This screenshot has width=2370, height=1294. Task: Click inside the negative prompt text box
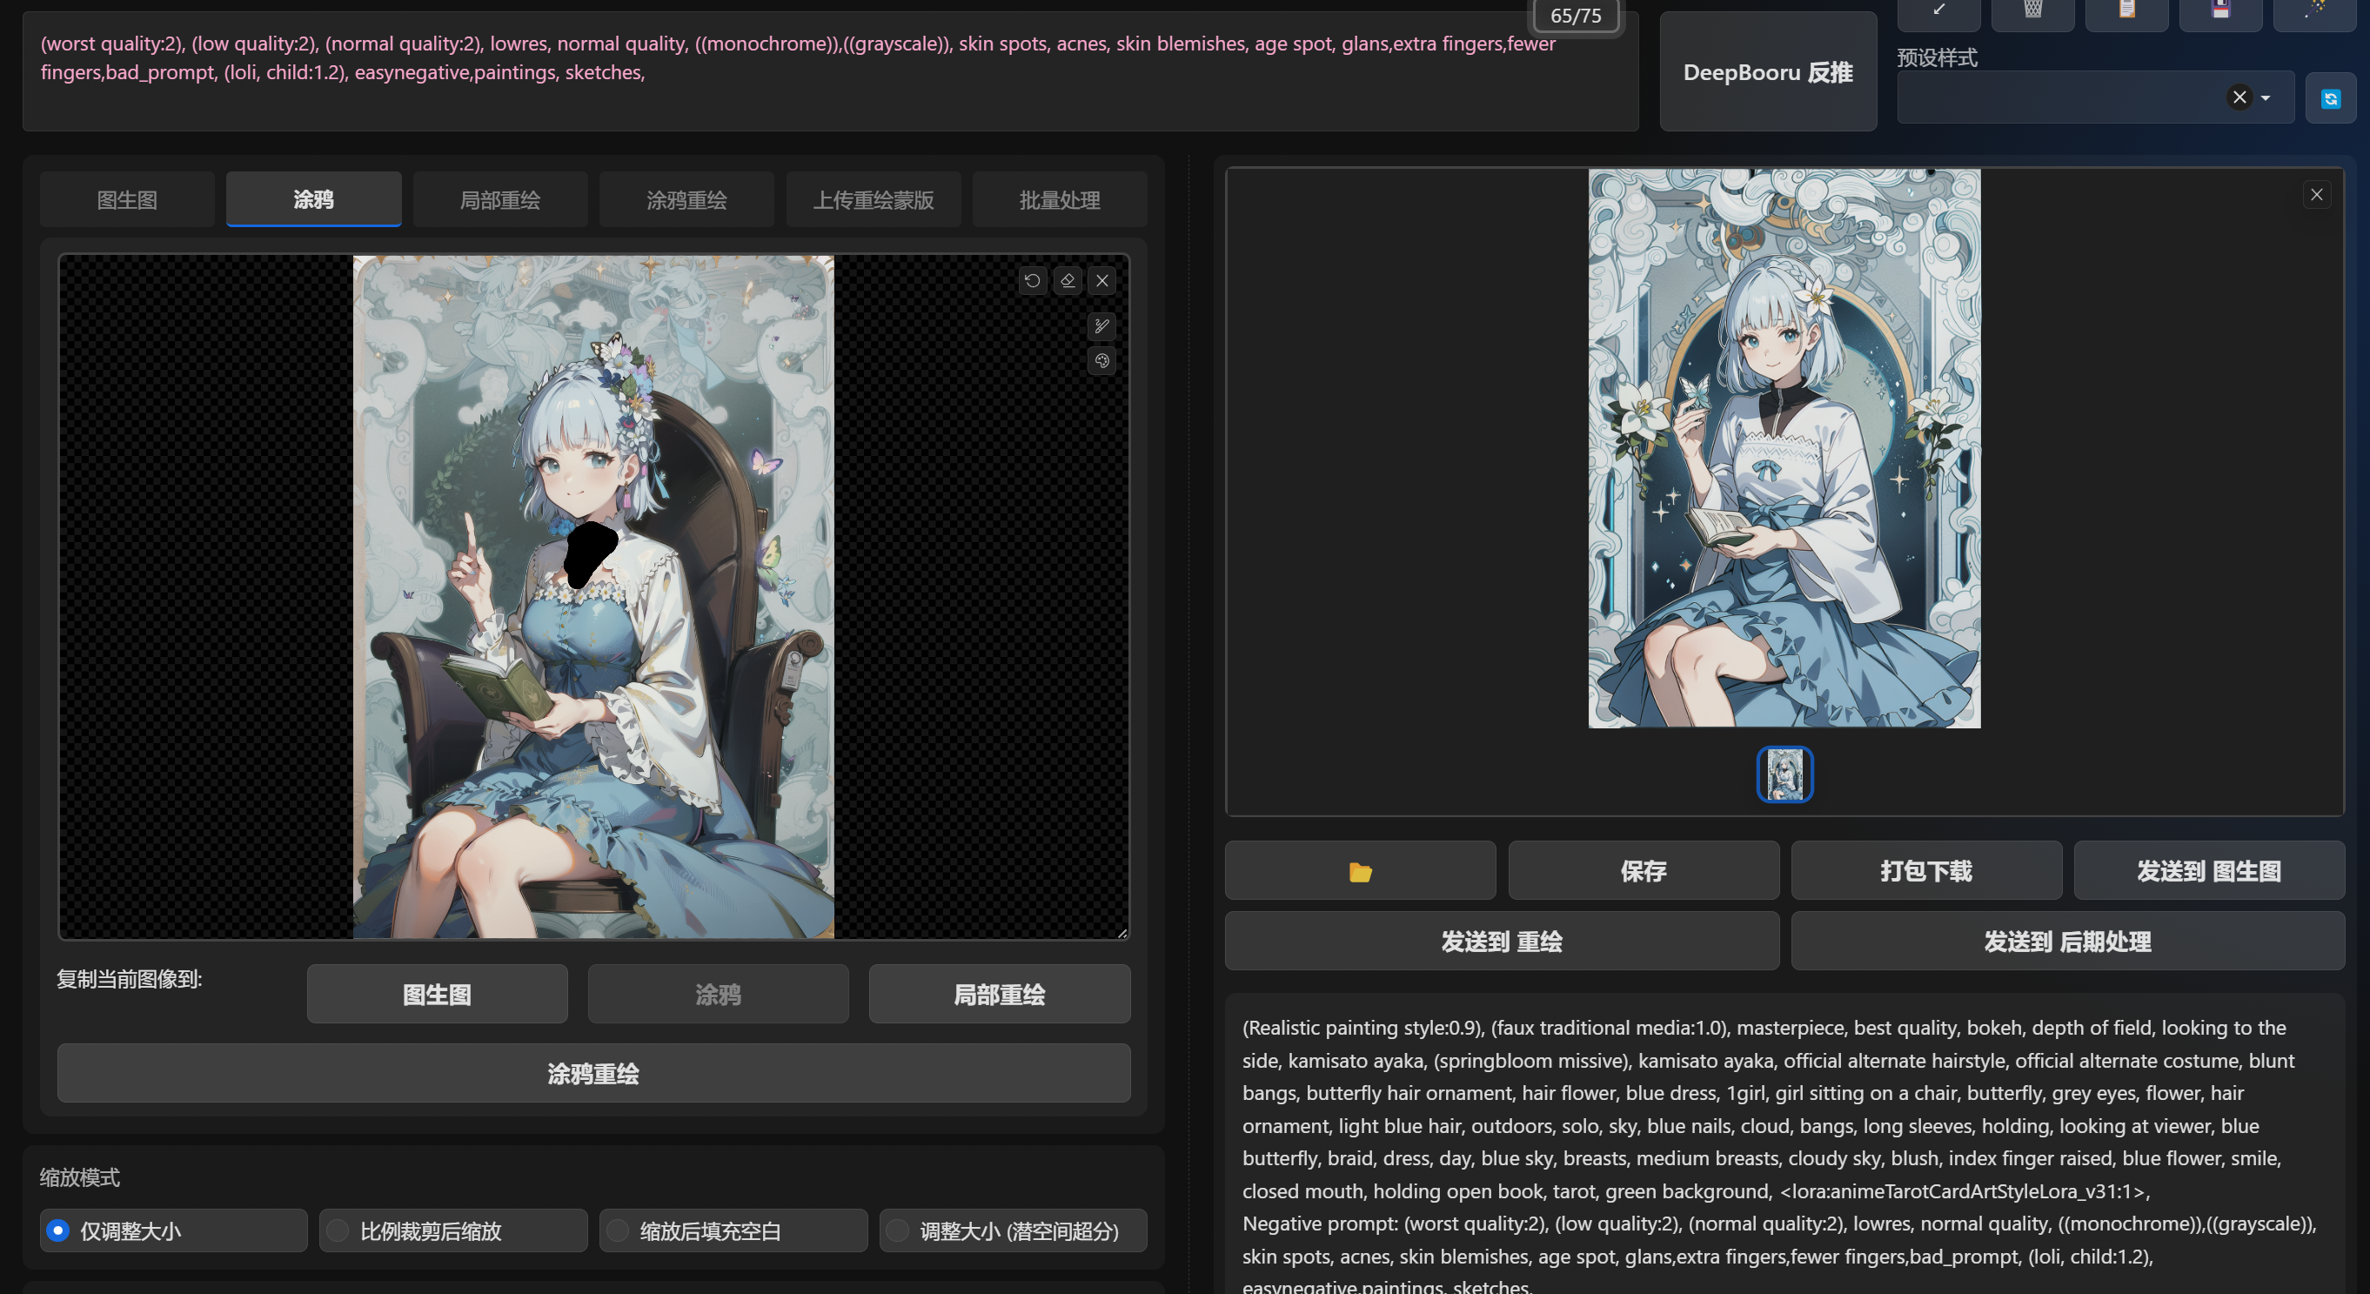point(830,71)
